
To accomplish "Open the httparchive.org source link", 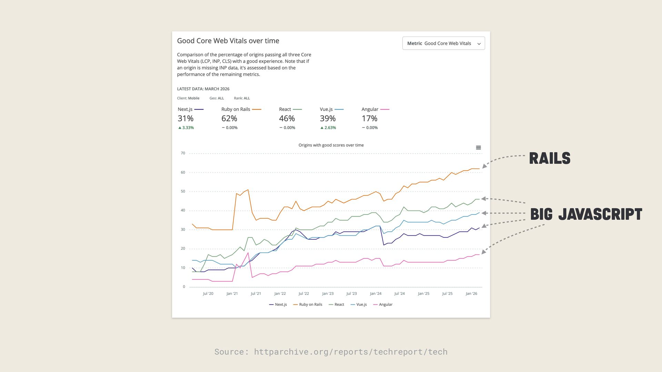I will [350, 352].
